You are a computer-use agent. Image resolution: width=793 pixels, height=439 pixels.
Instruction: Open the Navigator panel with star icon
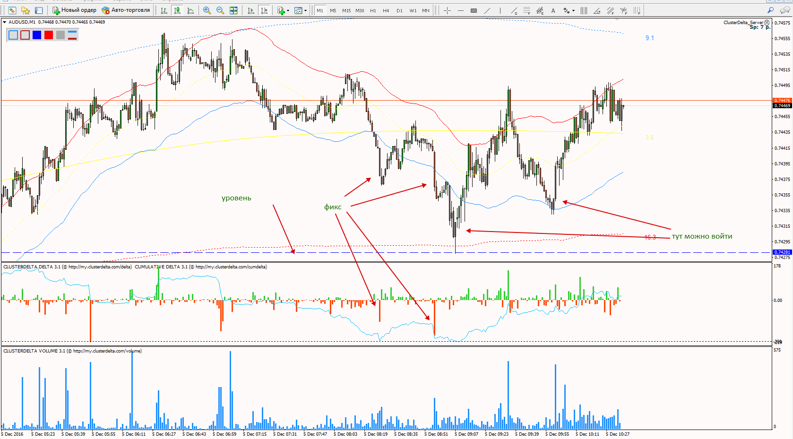pyautogui.click(x=26, y=10)
